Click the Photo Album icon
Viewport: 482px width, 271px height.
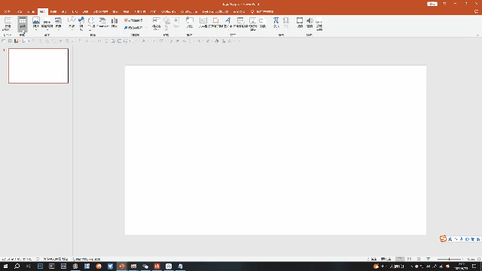click(x=58, y=21)
